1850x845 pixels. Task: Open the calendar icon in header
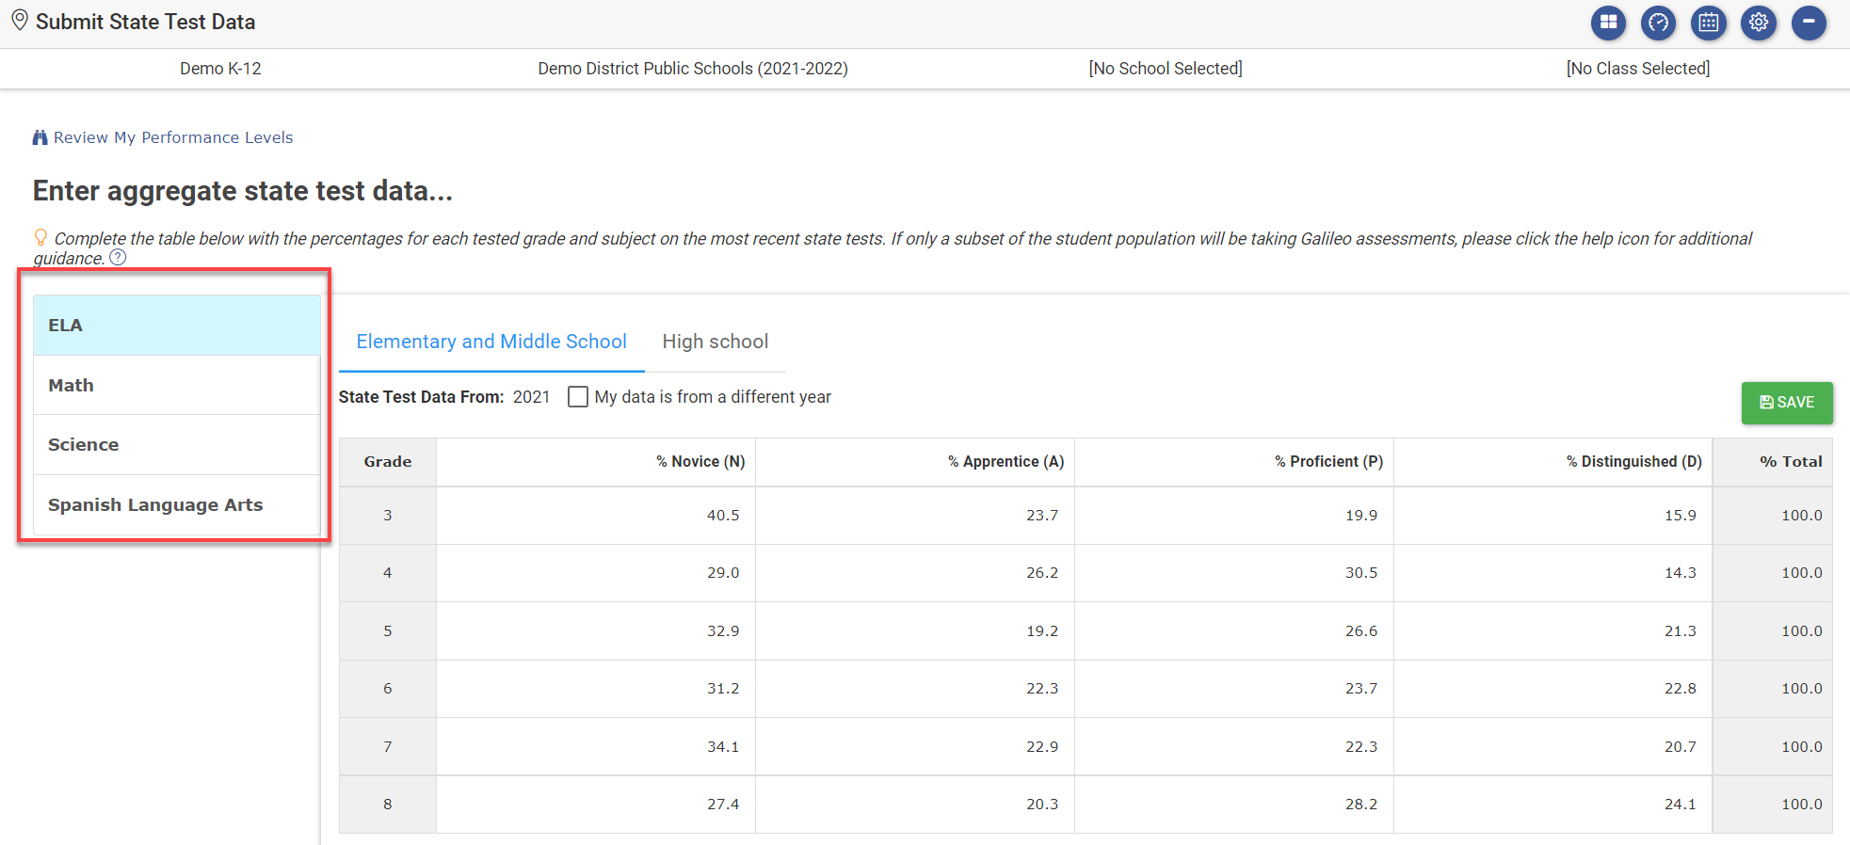pos(1708,23)
